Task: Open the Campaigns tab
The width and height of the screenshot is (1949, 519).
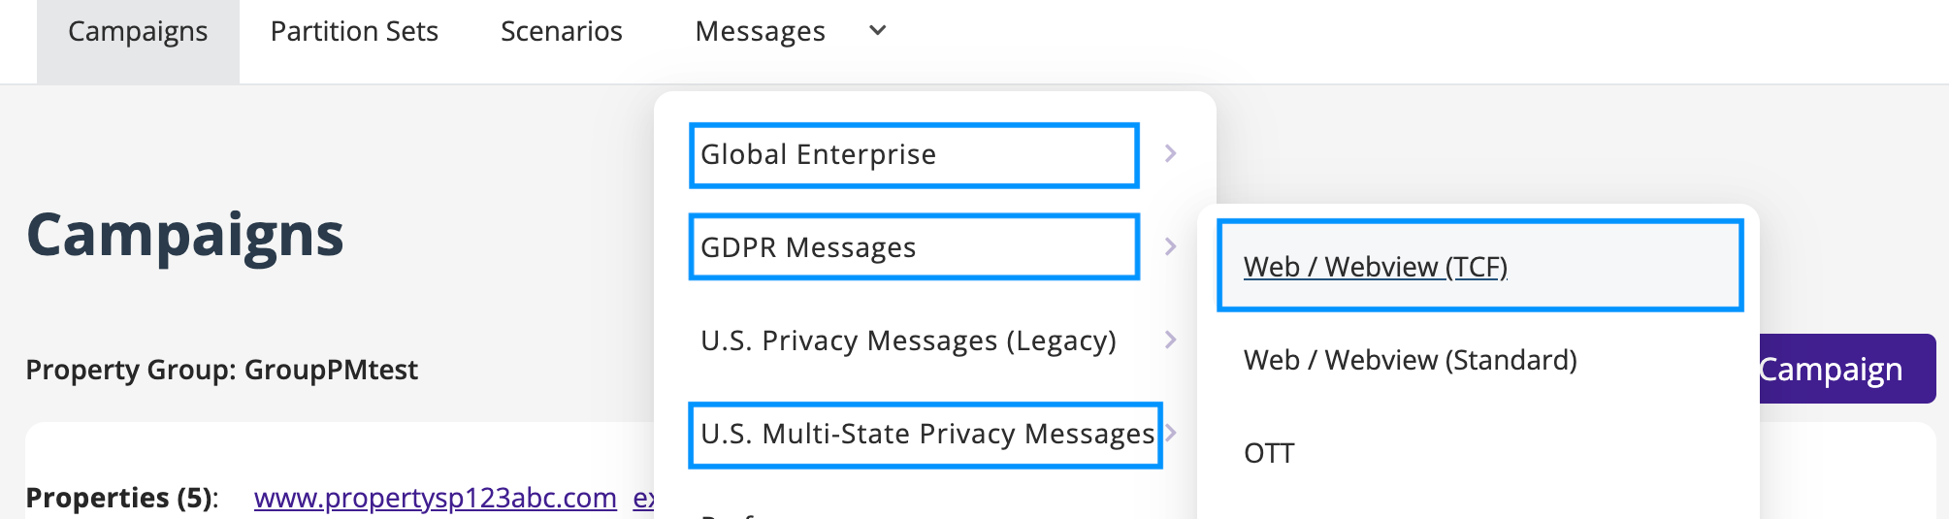Action: [138, 32]
